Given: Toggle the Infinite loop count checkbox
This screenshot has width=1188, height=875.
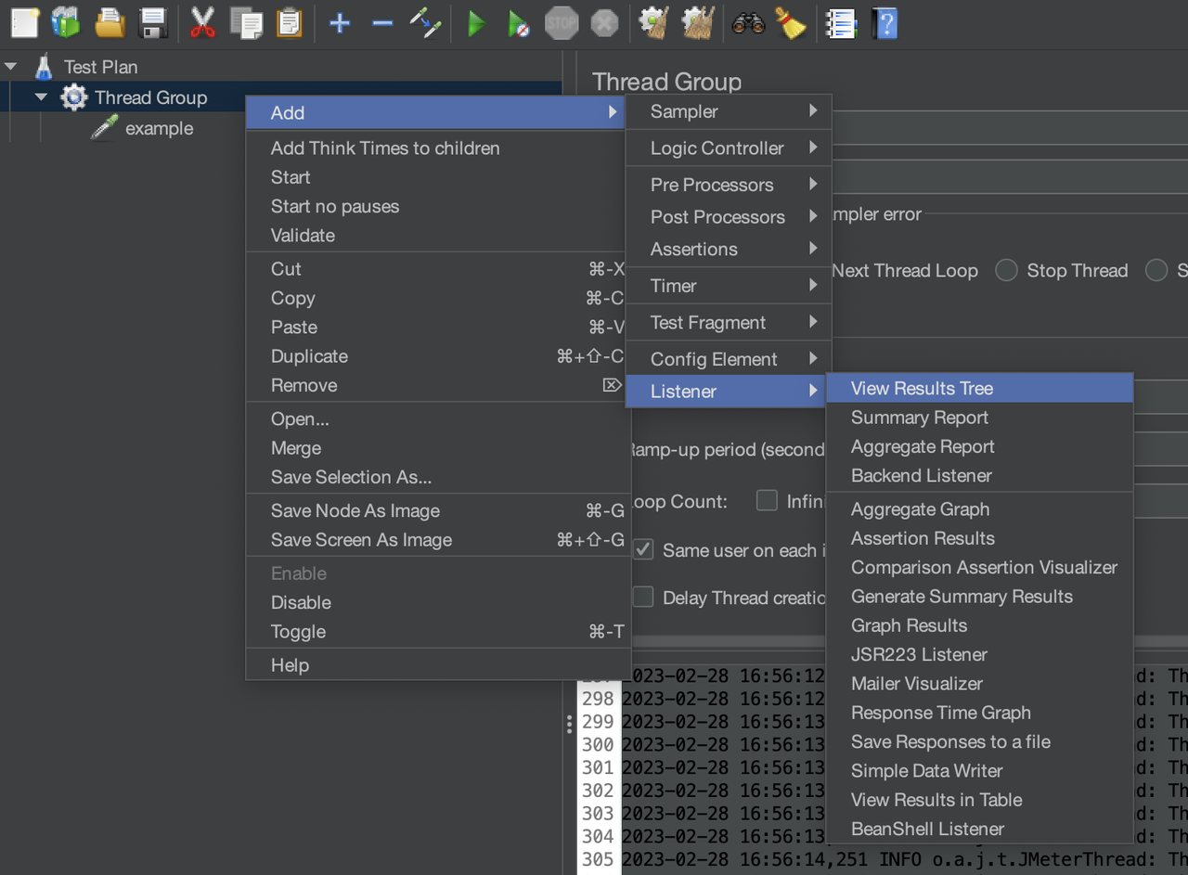Looking at the screenshot, I should coord(767,501).
